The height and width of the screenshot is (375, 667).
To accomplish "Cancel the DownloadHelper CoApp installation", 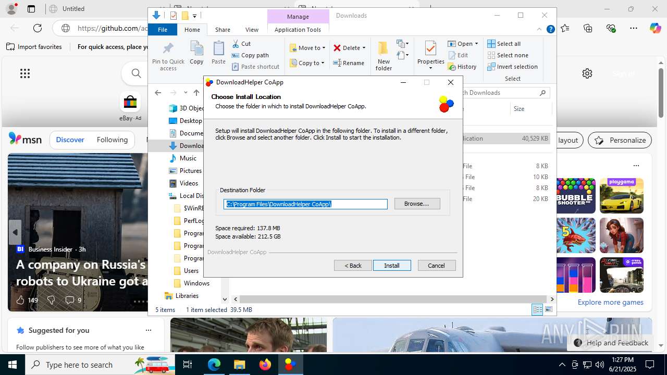I will coord(437,266).
